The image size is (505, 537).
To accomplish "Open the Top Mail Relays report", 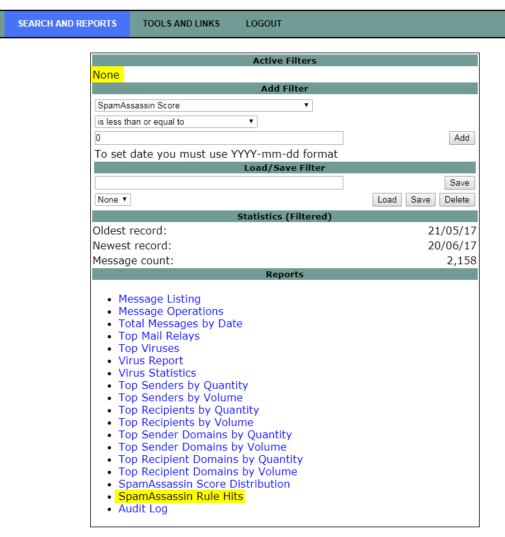I will click(x=159, y=336).
